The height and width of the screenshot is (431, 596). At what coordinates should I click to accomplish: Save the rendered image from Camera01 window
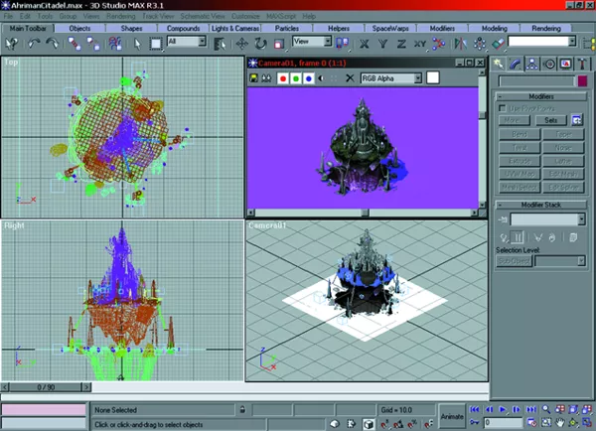253,78
